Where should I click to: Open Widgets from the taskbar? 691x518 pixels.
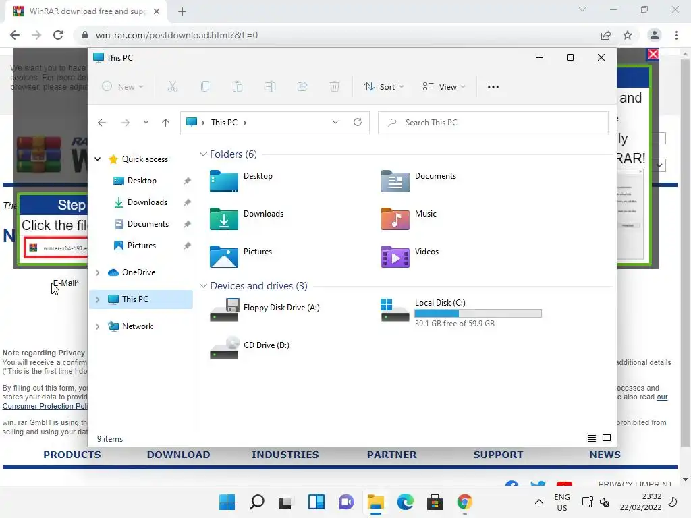316,502
